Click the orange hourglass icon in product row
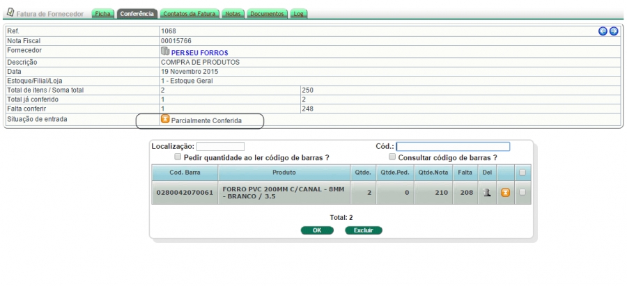Viewport: 627px width, 286px height. (506, 193)
